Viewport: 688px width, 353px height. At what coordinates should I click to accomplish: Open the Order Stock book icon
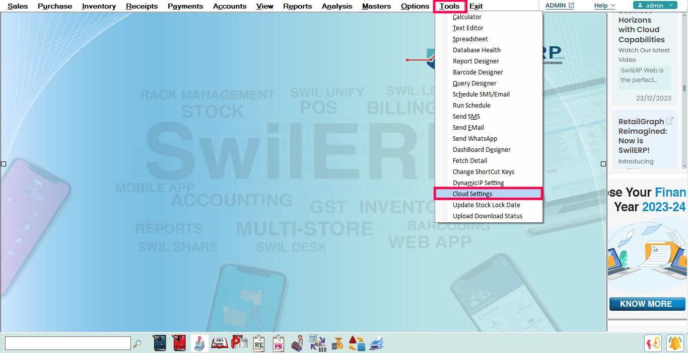click(219, 343)
